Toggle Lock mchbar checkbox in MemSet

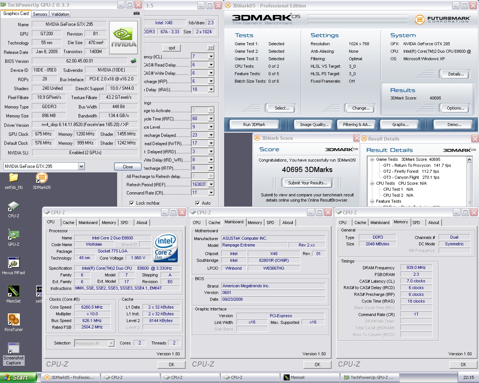pos(132,203)
